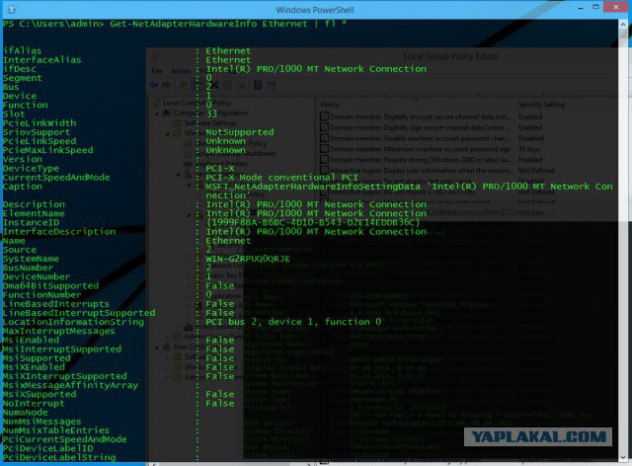Click the 'SriovSupport' property name
Image resolution: width=632 pixels, height=466 pixels.
37,132
